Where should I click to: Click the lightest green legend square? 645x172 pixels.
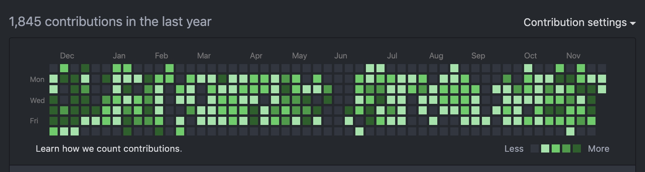pos(545,148)
